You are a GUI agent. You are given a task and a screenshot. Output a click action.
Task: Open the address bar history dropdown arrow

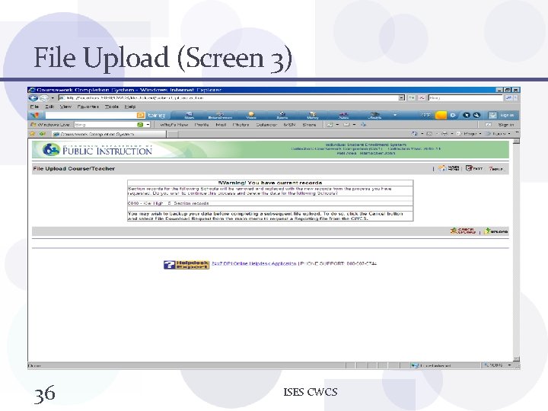pyautogui.click(x=402, y=98)
